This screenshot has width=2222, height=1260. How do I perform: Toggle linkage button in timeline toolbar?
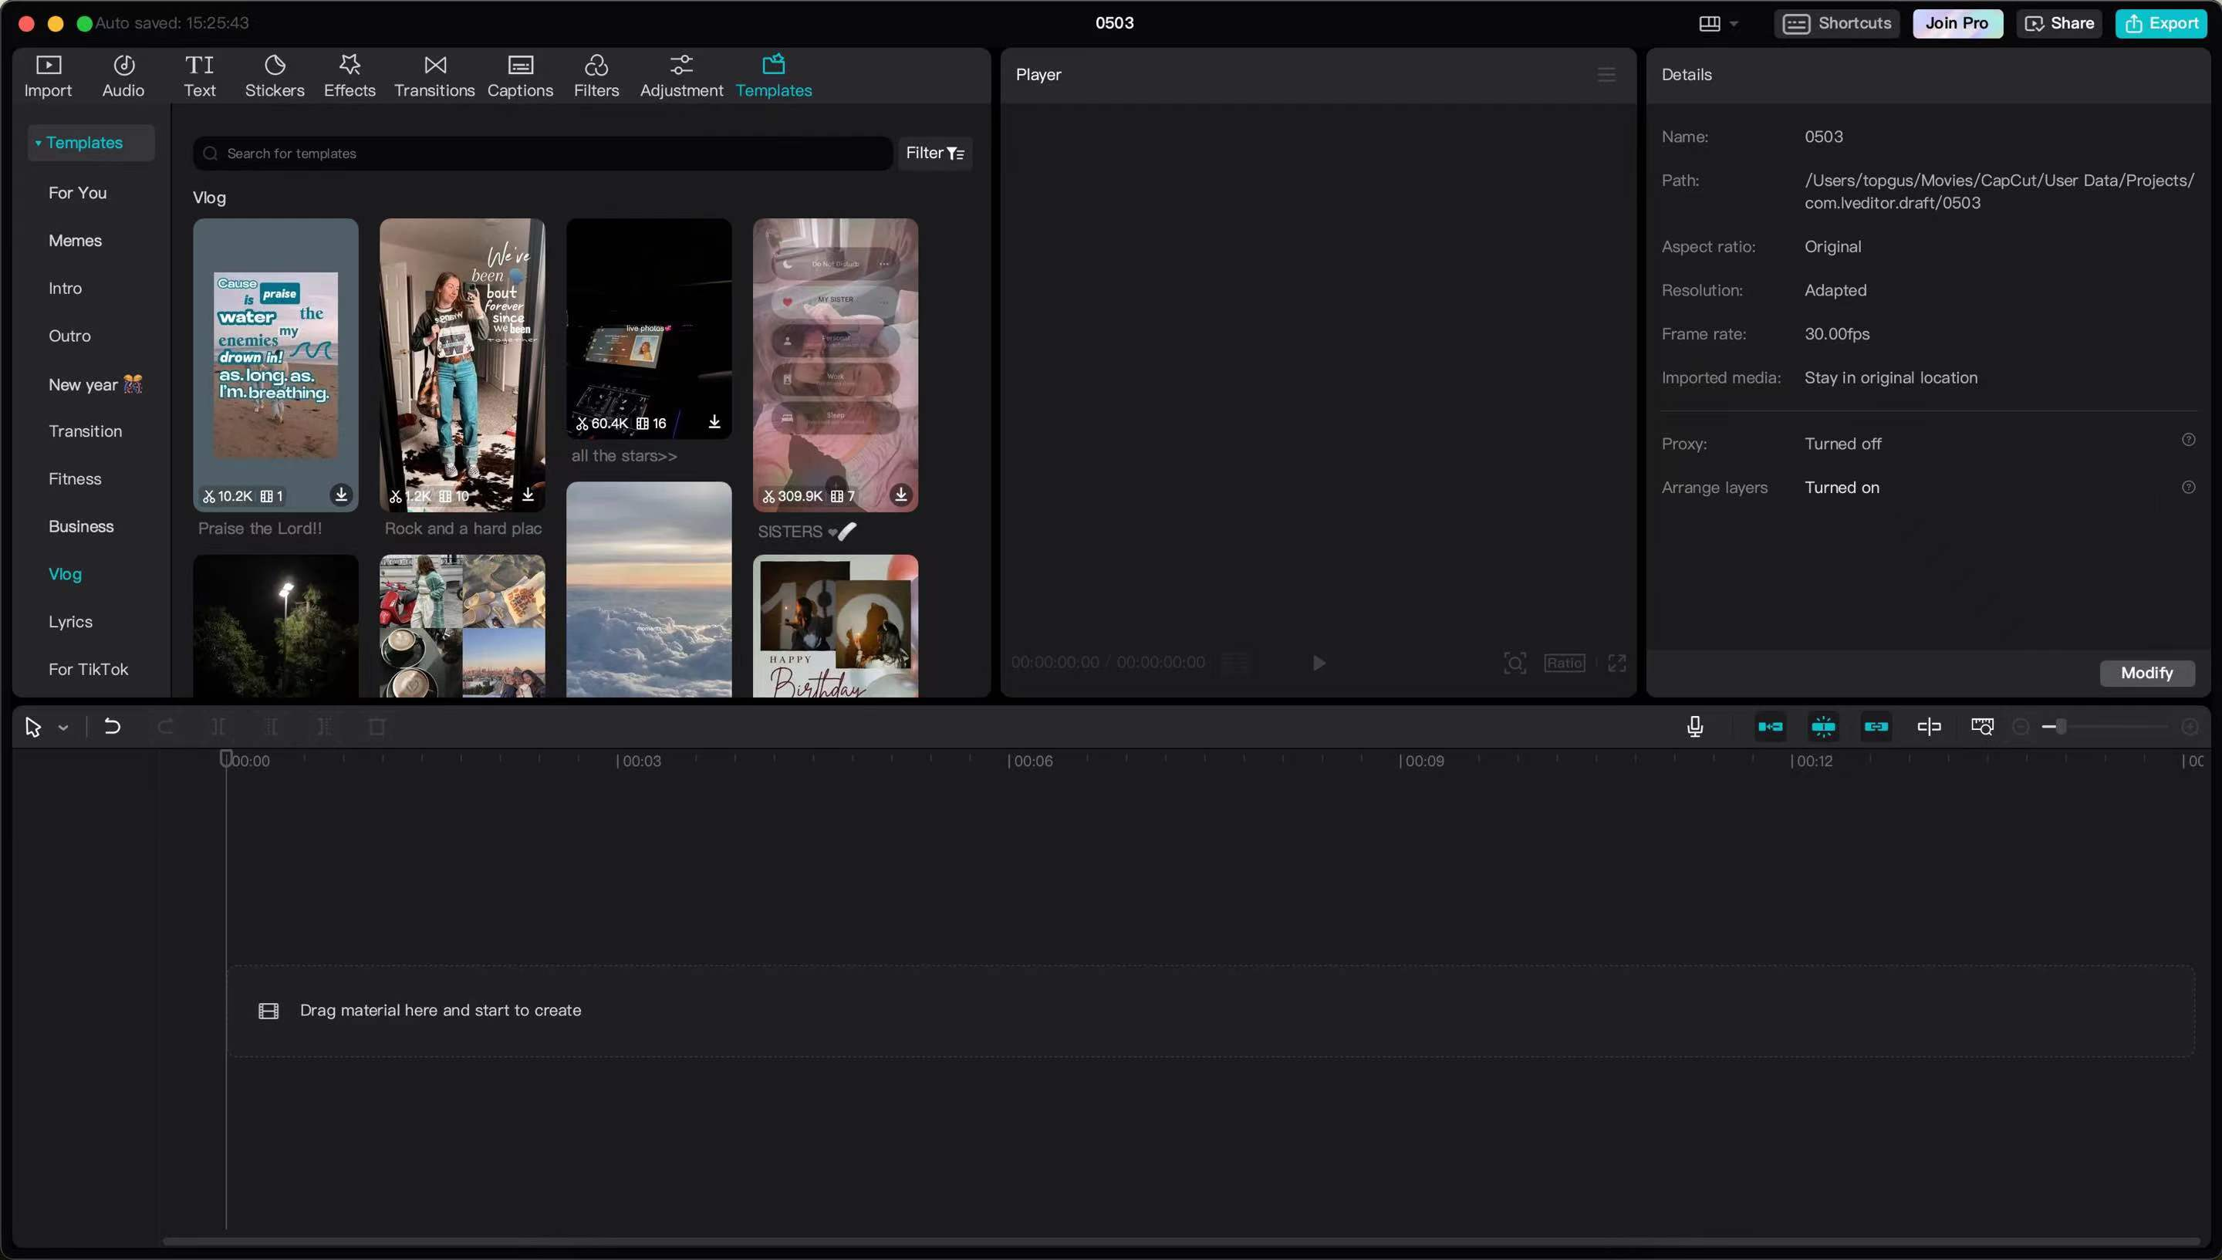click(x=1876, y=727)
